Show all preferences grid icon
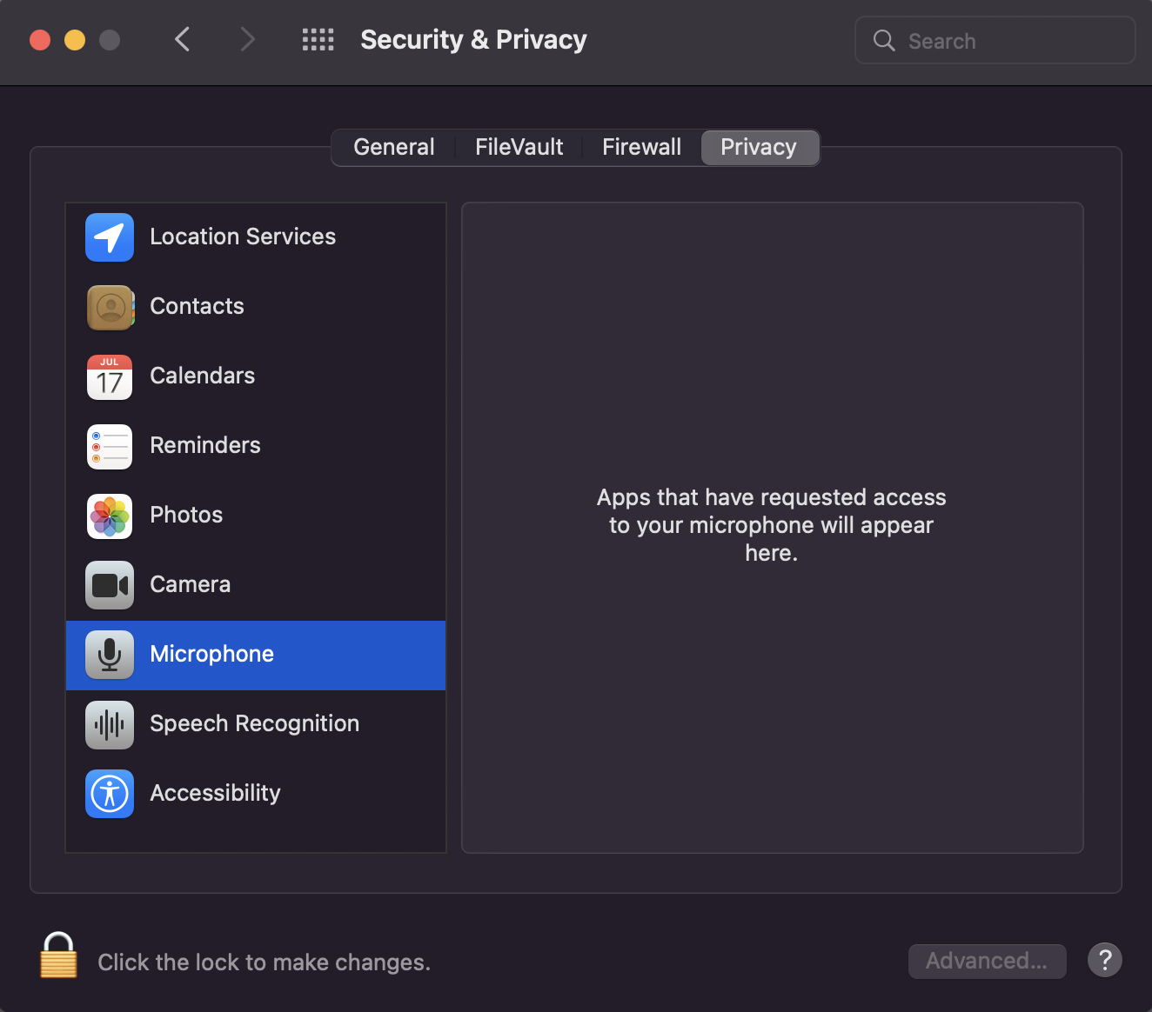The image size is (1152, 1012). coord(318,40)
